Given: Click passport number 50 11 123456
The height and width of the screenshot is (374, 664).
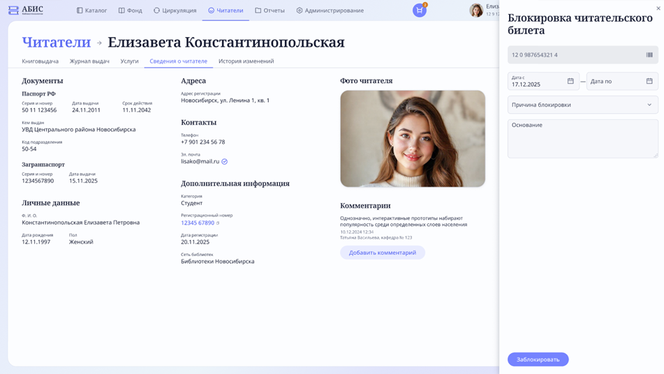Looking at the screenshot, I should click(39, 110).
